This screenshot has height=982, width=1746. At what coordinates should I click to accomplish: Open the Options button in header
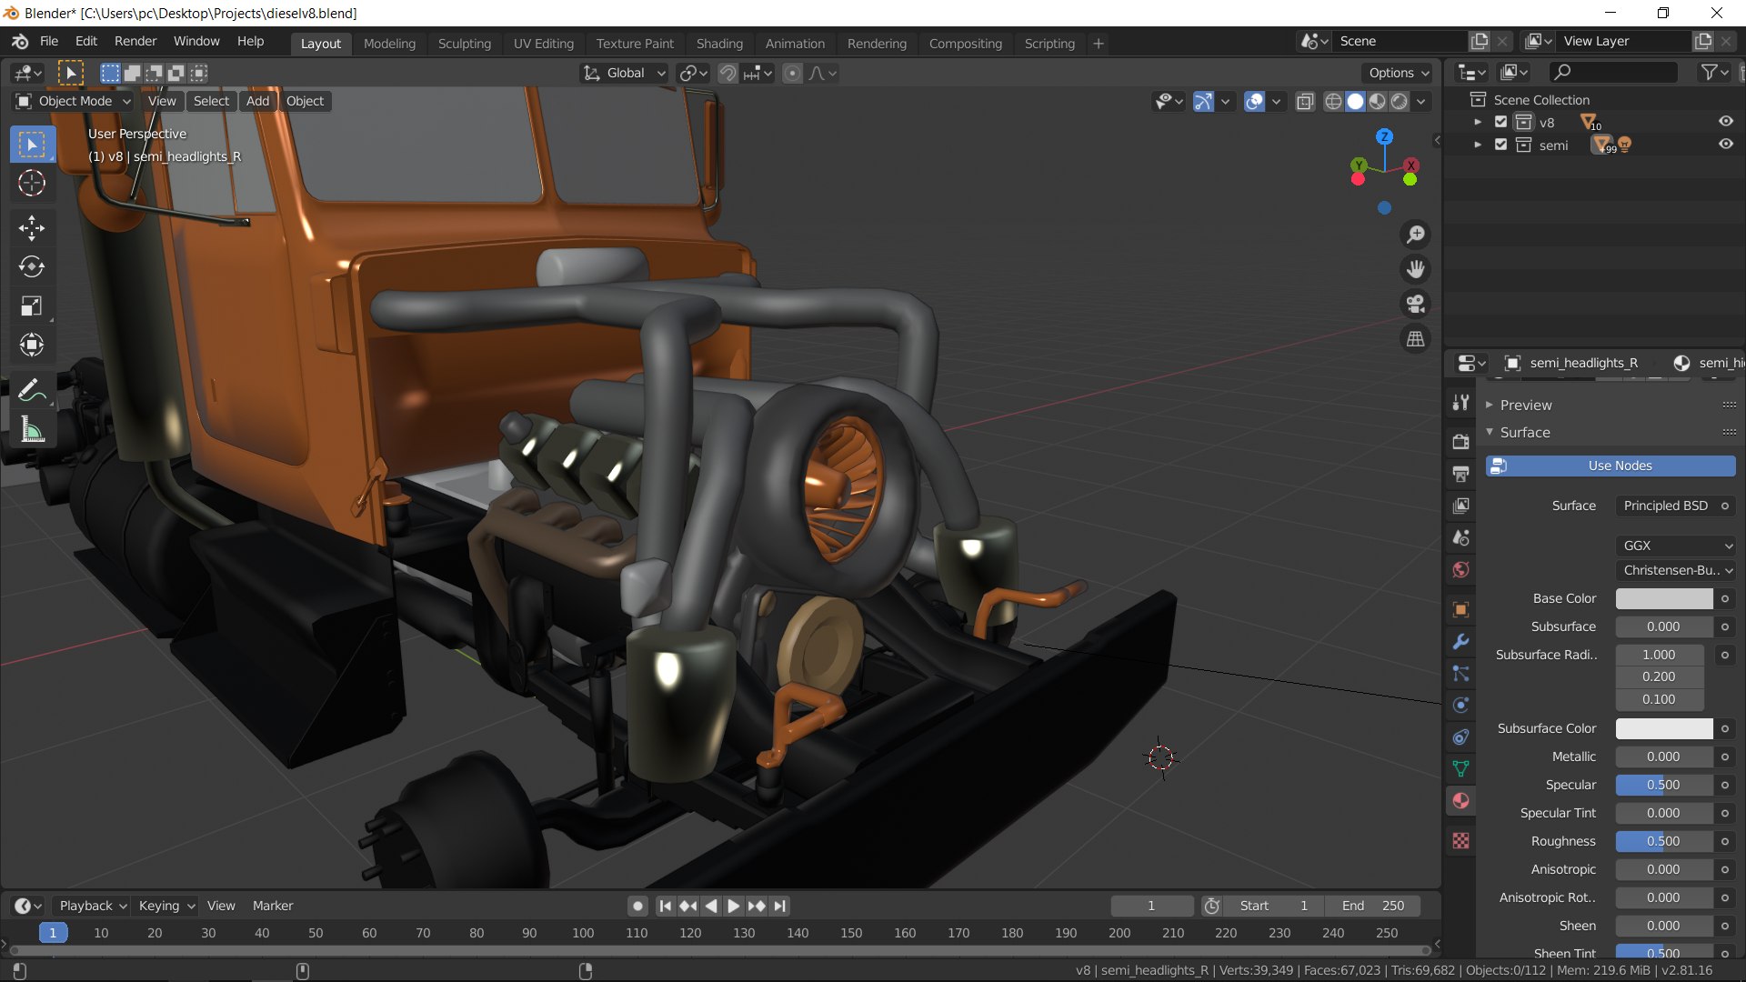coord(1399,73)
